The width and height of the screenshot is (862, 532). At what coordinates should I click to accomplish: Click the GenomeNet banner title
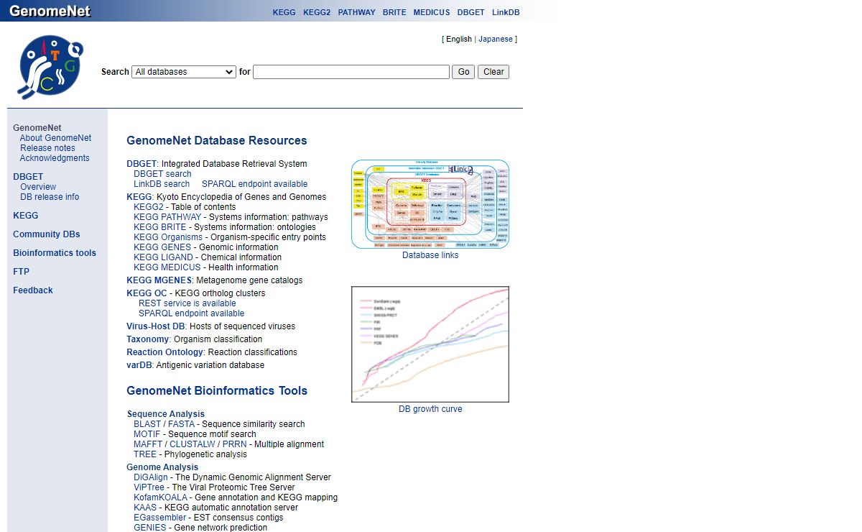pyautogui.click(x=50, y=11)
